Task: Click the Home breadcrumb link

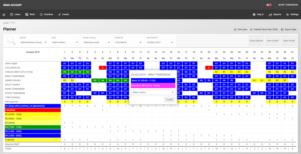Action: click(x=6, y=23)
